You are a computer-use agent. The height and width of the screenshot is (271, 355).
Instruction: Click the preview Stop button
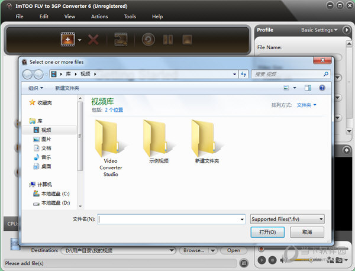pos(272,260)
